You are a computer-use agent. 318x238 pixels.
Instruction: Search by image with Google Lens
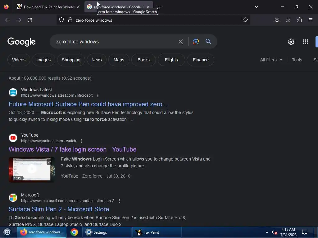click(196, 42)
